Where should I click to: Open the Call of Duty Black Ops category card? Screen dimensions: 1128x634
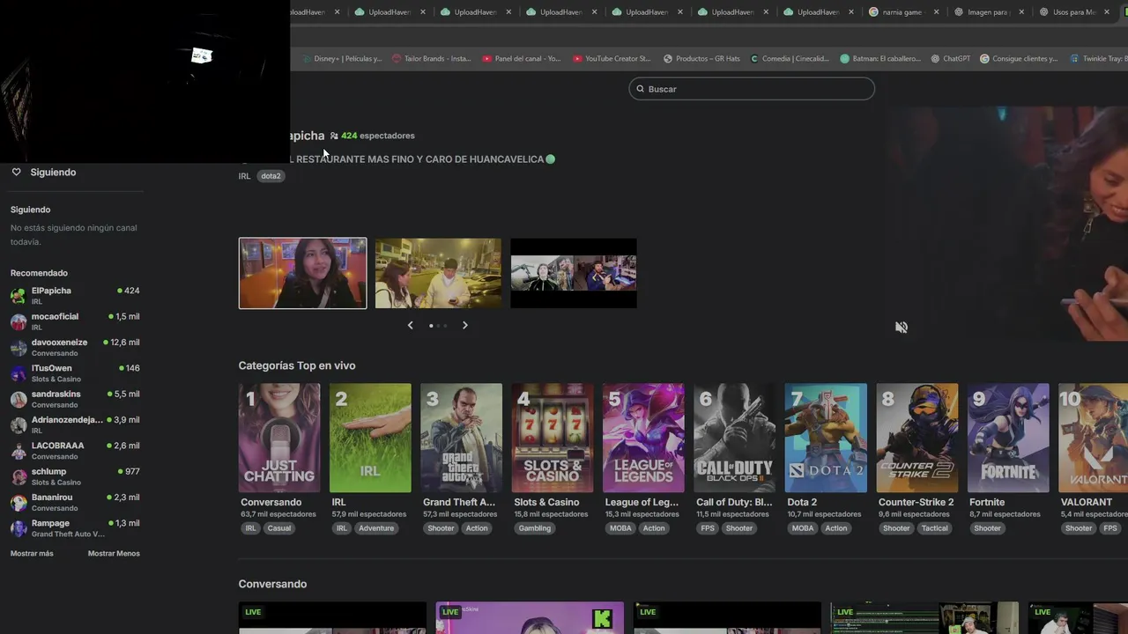[x=735, y=438]
